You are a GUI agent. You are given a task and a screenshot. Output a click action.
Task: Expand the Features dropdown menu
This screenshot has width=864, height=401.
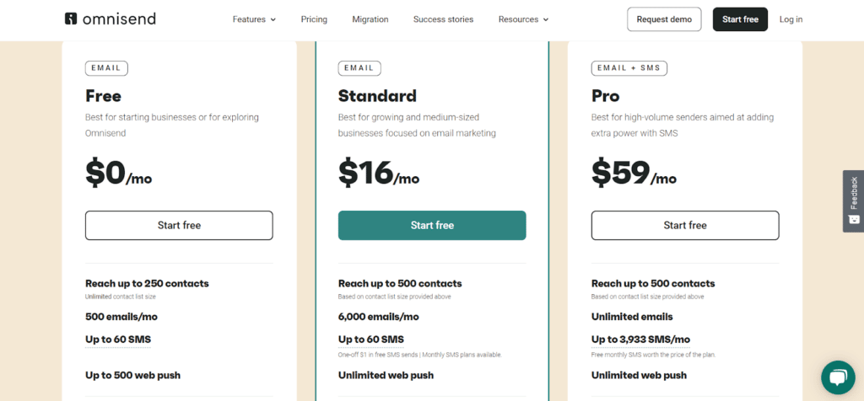point(254,19)
